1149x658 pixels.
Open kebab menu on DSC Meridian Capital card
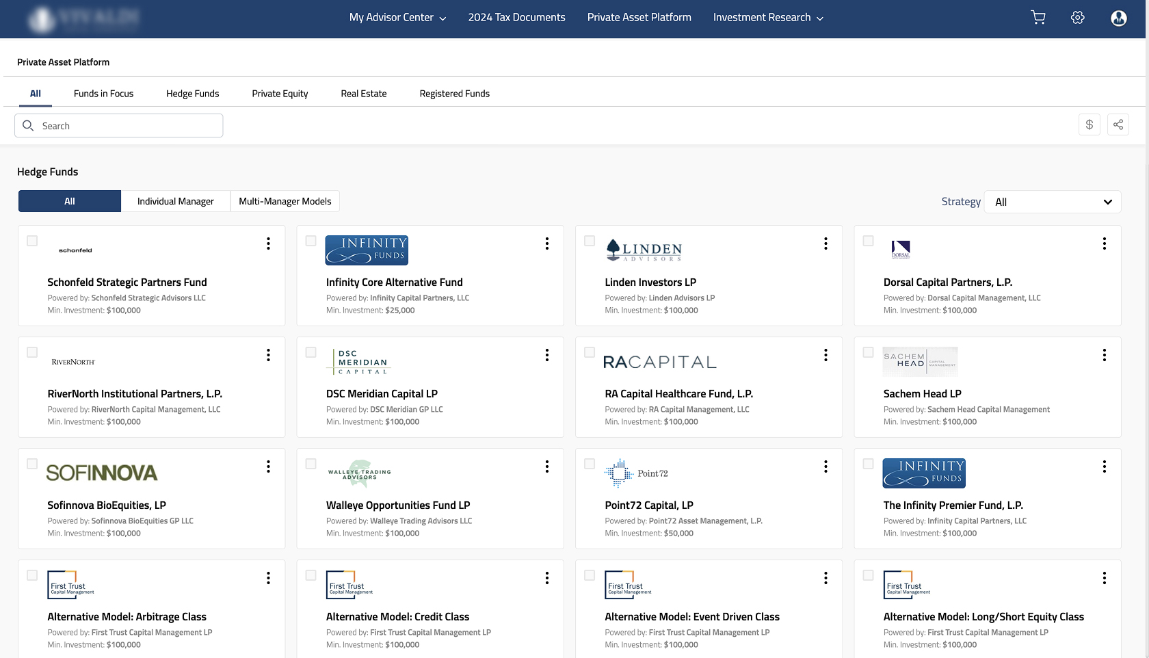tap(547, 355)
